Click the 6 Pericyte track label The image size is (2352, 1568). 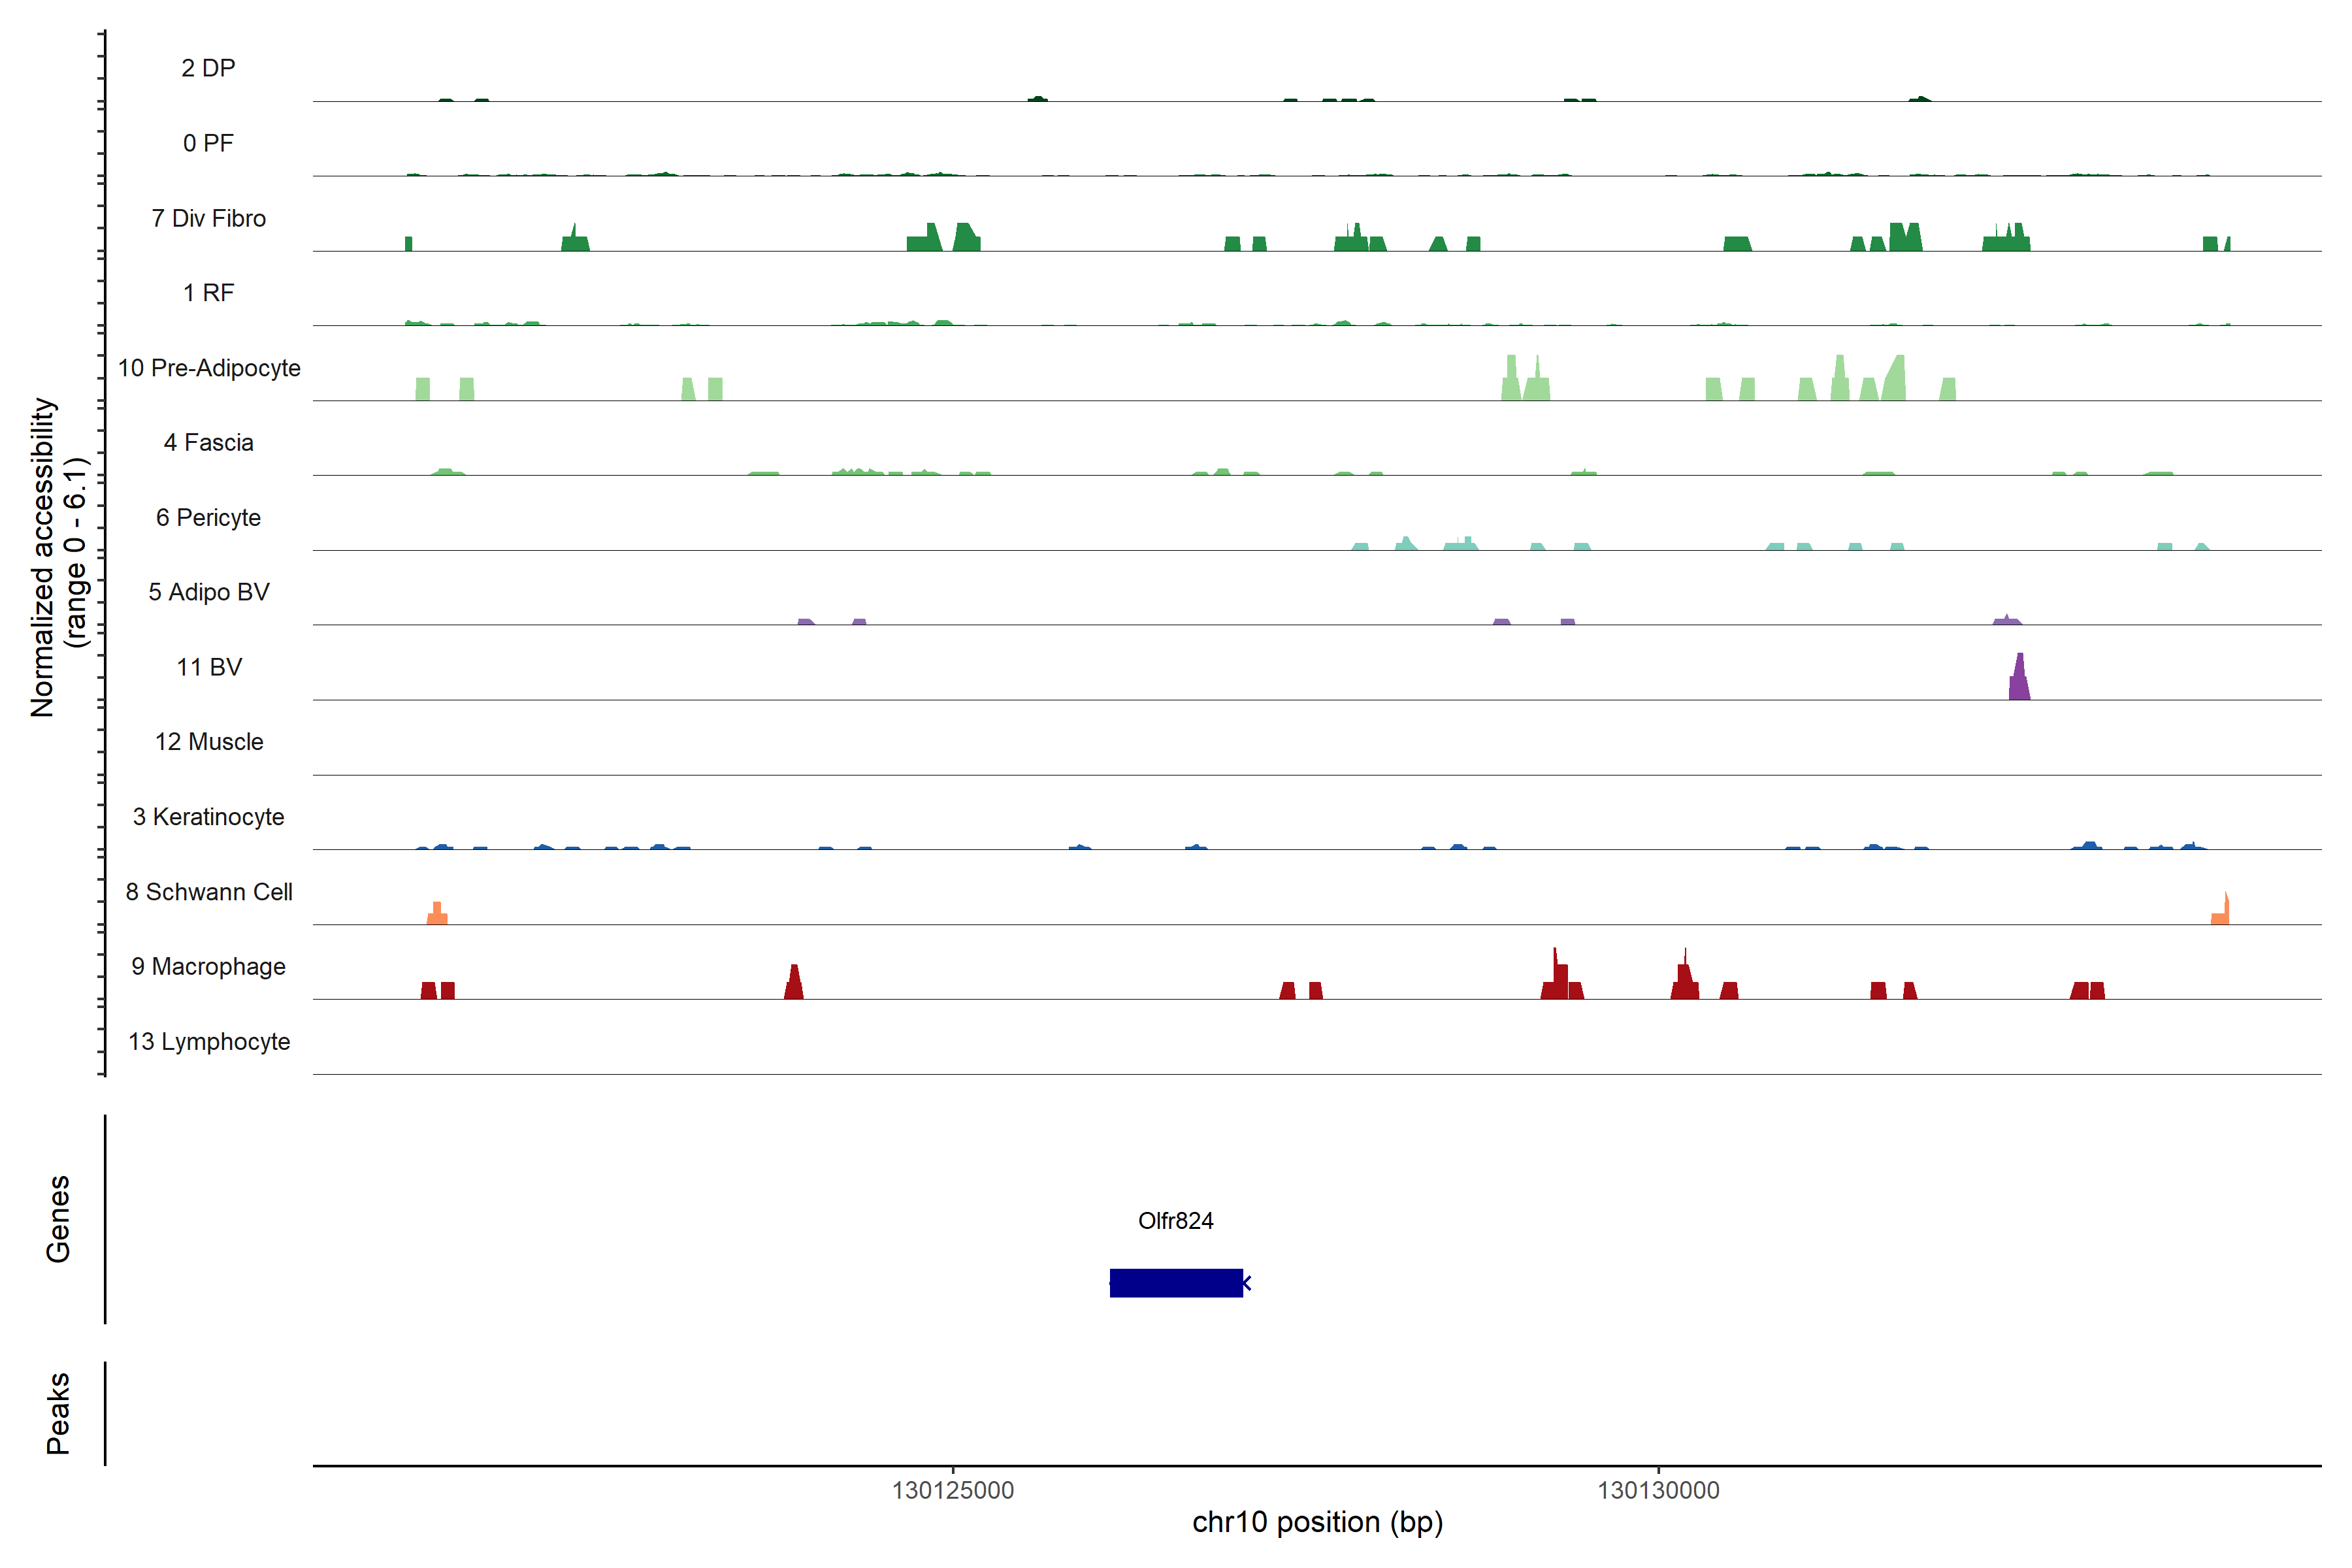click(x=208, y=518)
